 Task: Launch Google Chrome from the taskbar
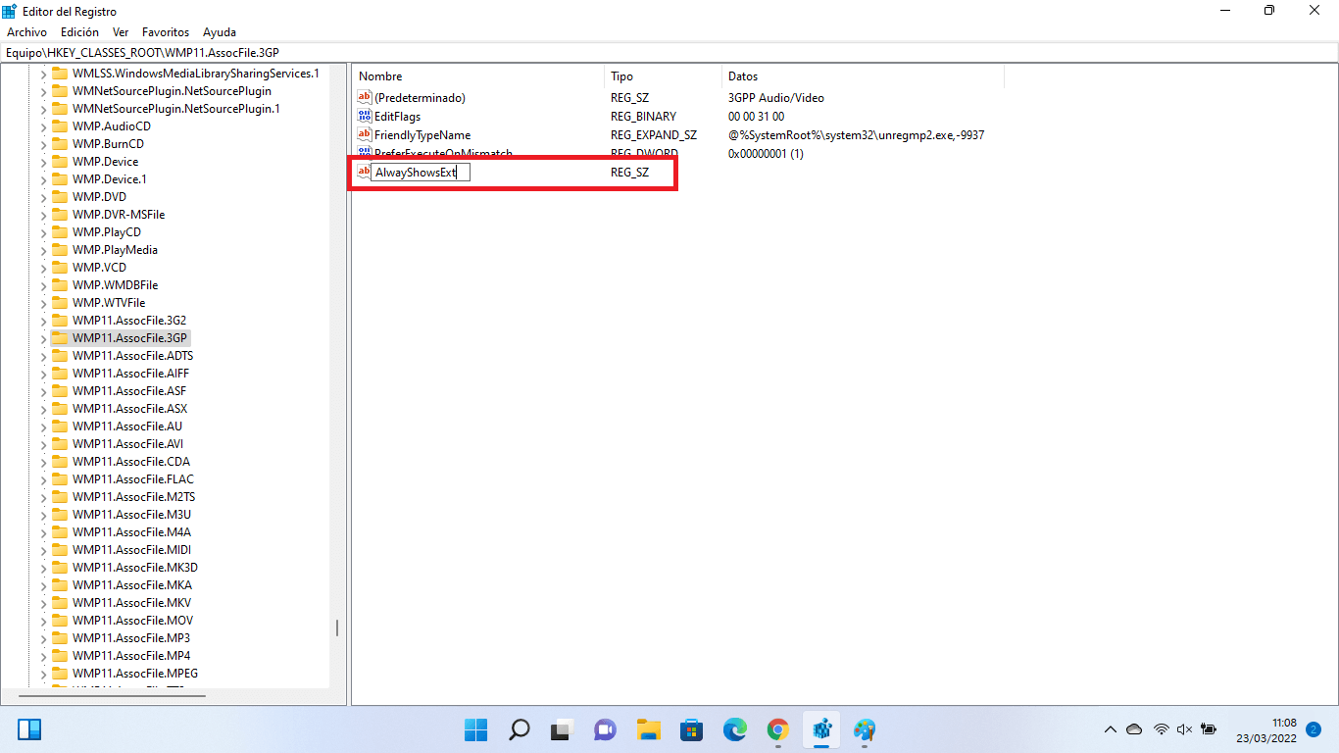778,729
